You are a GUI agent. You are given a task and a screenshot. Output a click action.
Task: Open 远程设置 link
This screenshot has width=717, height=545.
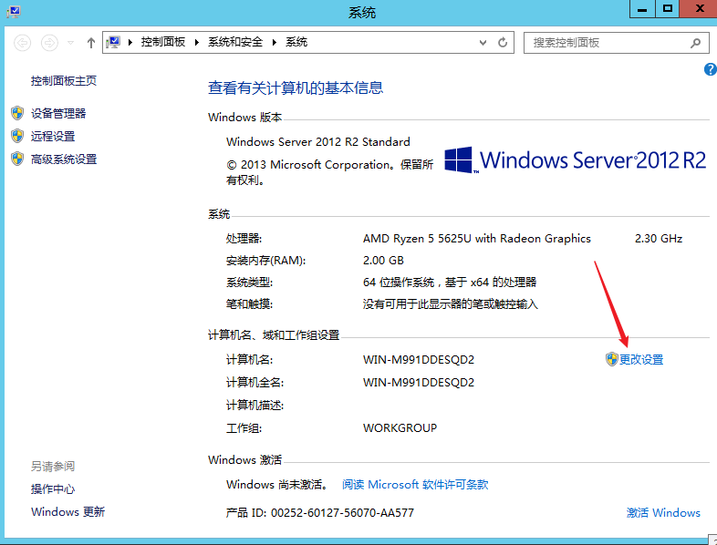coord(53,136)
